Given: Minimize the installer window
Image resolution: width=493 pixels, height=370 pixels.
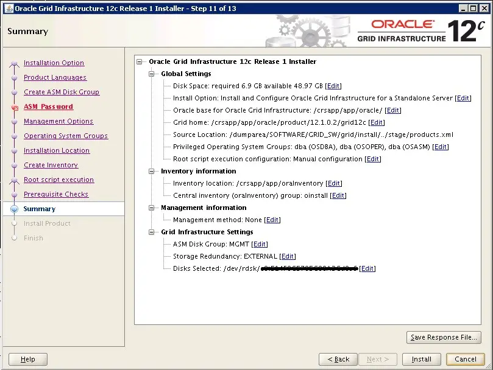Looking at the screenshot, I should point(463,9).
